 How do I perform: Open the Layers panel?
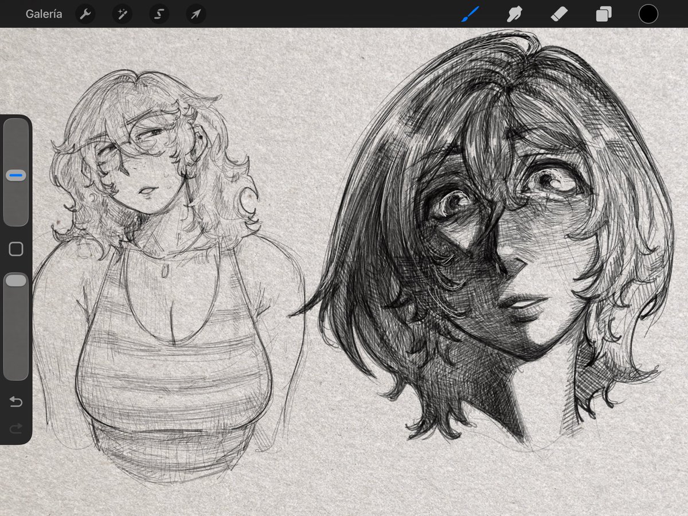pyautogui.click(x=604, y=14)
